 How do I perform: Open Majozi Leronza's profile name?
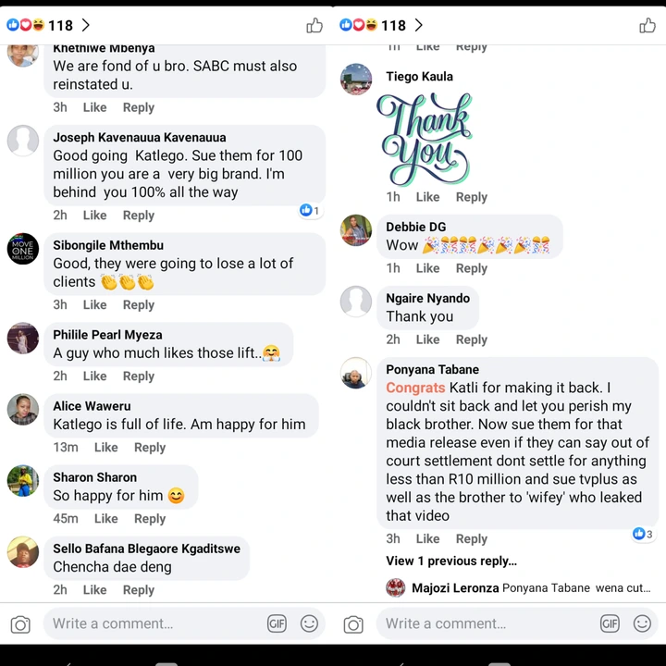(x=455, y=588)
